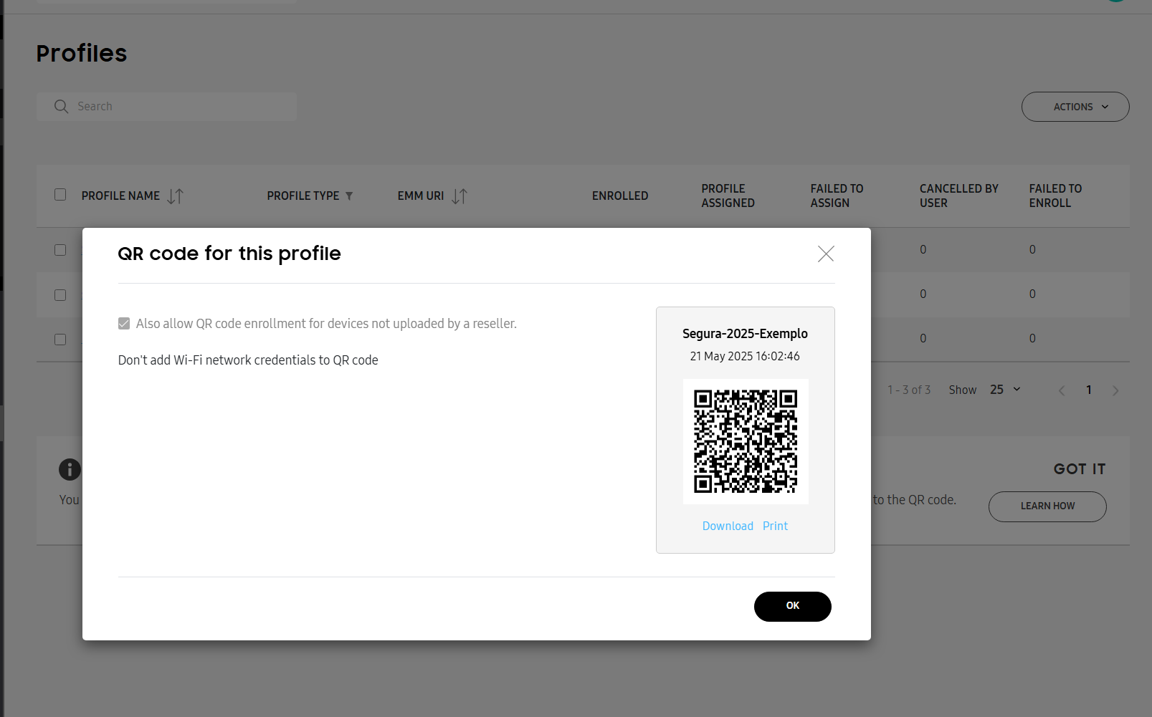Click GOT IT to dismiss info banner

[1080, 469]
